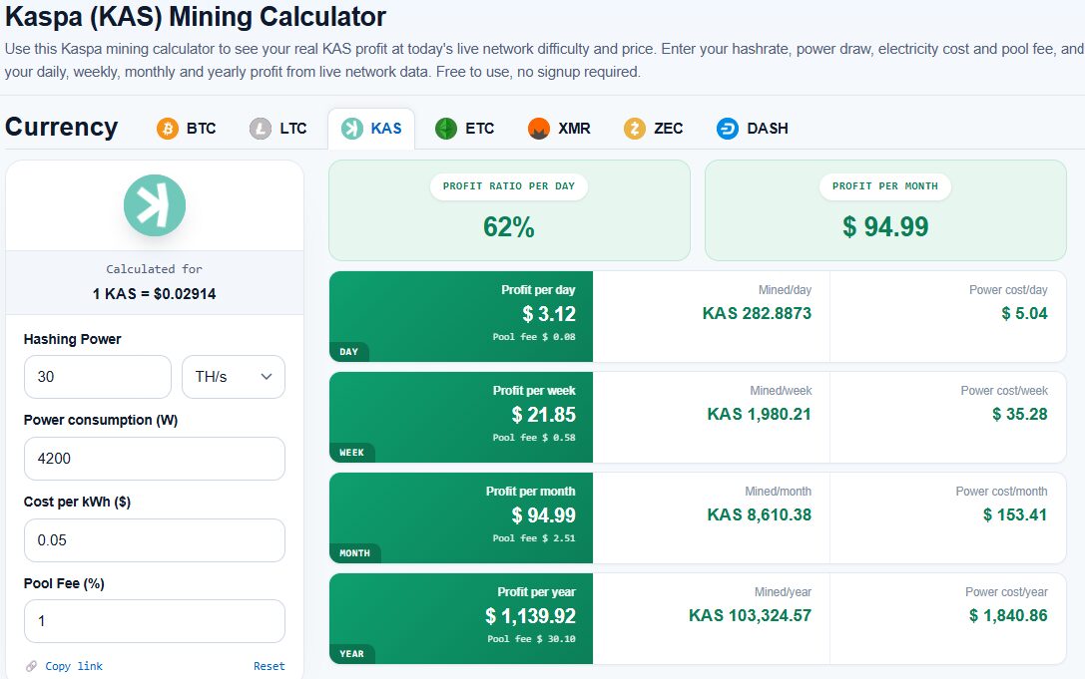Image resolution: width=1085 pixels, height=679 pixels.
Task: Click the Kaspa icon in the currency tabs
Action: click(352, 129)
